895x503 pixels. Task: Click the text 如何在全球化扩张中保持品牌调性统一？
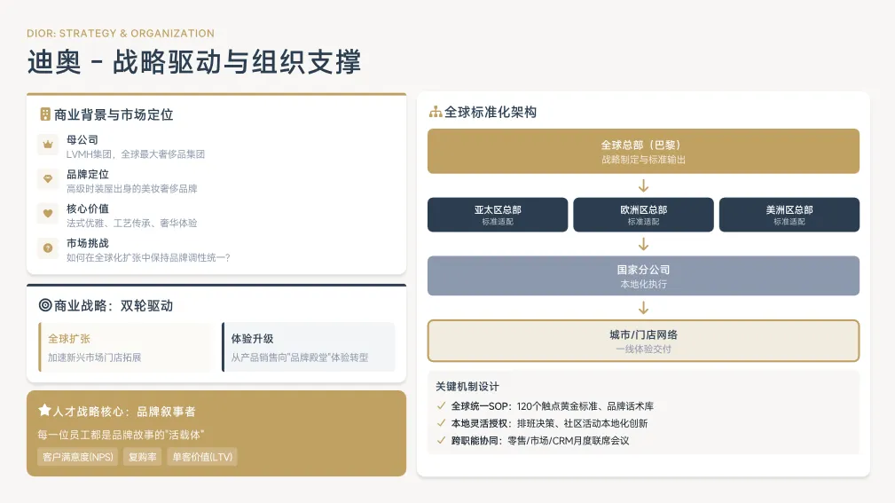148,257
